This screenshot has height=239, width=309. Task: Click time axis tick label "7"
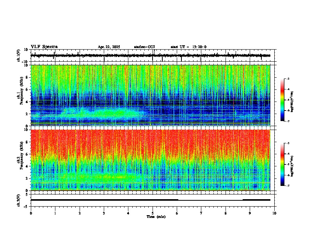coord(201,213)
